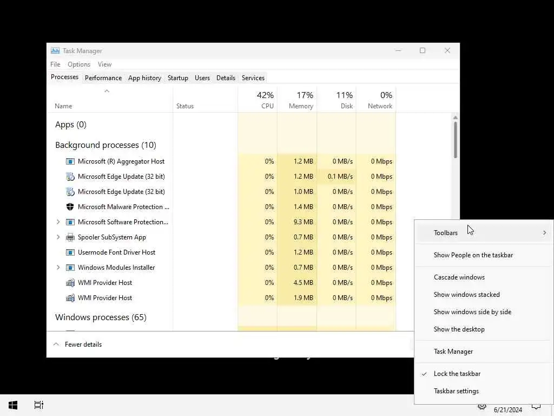The height and width of the screenshot is (416, 554).
Task: Click the 1.4 MB memory value
Action: click(303, 207)
